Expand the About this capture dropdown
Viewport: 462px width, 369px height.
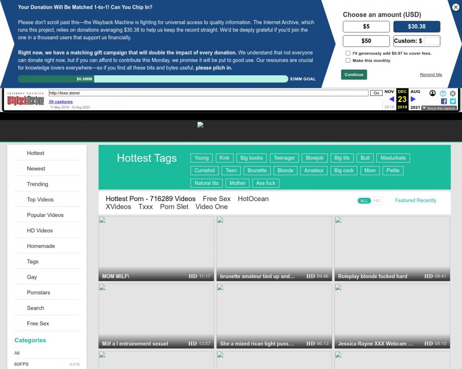[x=439, y=108]
